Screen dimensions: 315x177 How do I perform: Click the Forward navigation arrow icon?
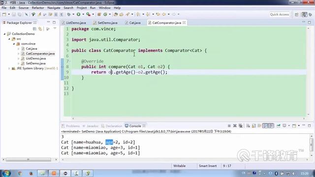click(x=174, y=14)
